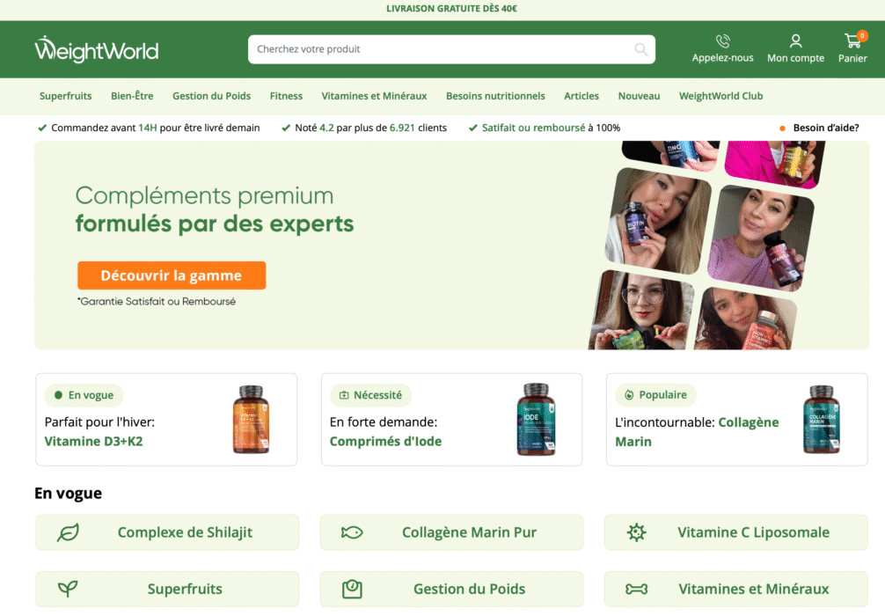Follow the Vitamine D3+K2 link
The height and width of the screenshot is (616, 885).
pyautogui.click(x=94, y=442)
